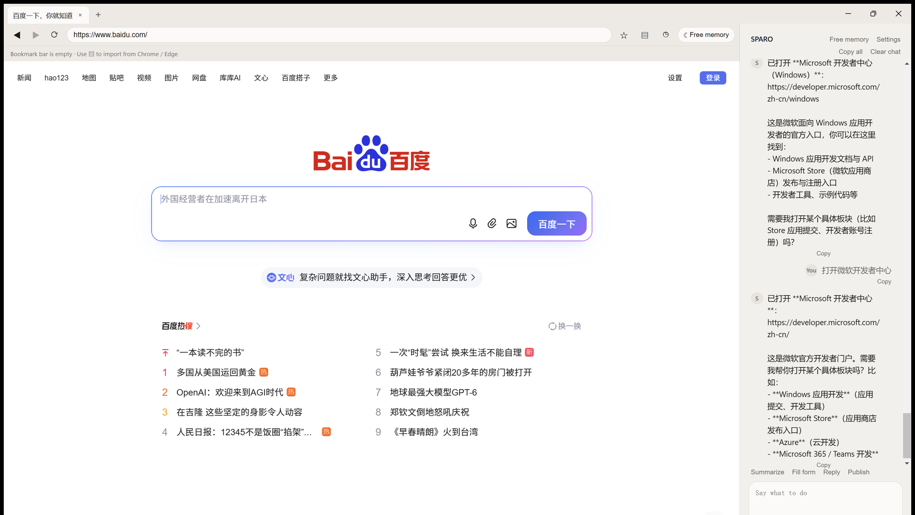
Task: Click the 百度一下 search button
Action: pyautogui.click(x=557, y=224)
